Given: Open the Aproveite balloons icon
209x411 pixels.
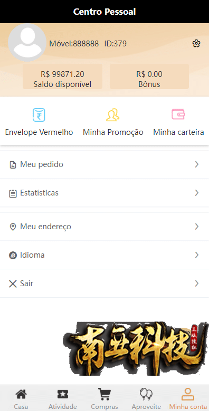Looking at the screenshot, I should pyautogui.click(x=146, y=394).
